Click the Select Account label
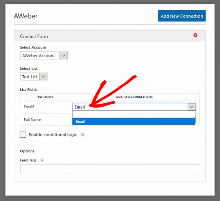220x201 pixels. (x=33, y=47)
